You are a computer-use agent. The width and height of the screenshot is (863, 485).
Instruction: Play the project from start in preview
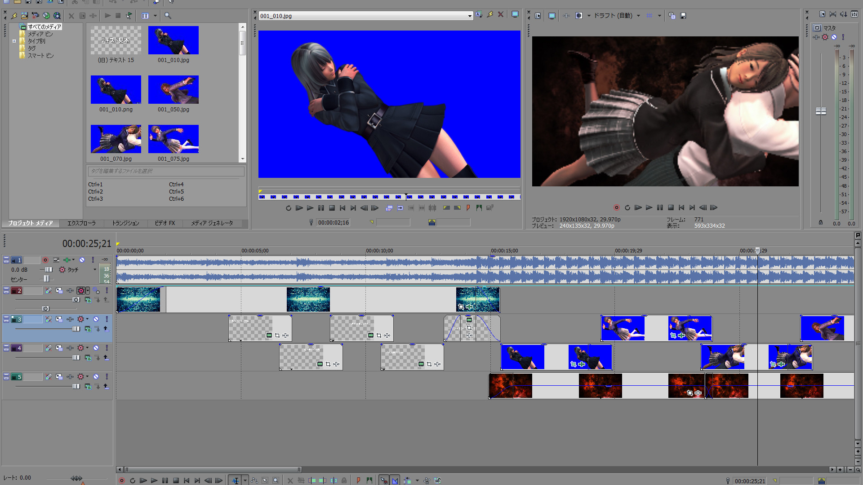pos(638,207)
